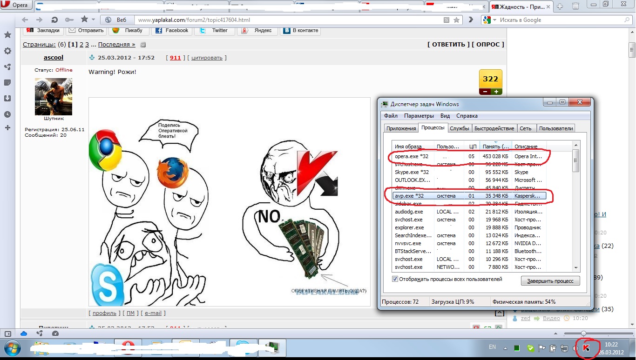This screenshot has width=636, height=360.
Task: Click the ОТВЕТИТЬ reply link
Action: [449, 45]
